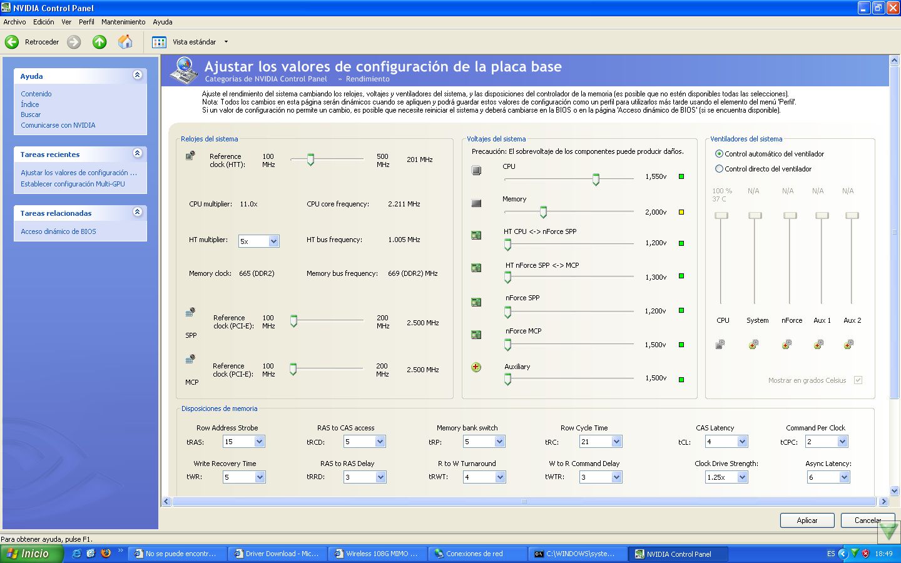Open the Acceso dinámico de BIOS link

pyautogui.click(x=58, y=231)
